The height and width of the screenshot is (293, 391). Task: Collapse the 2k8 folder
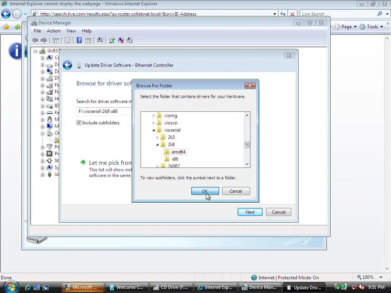(157, 145)
